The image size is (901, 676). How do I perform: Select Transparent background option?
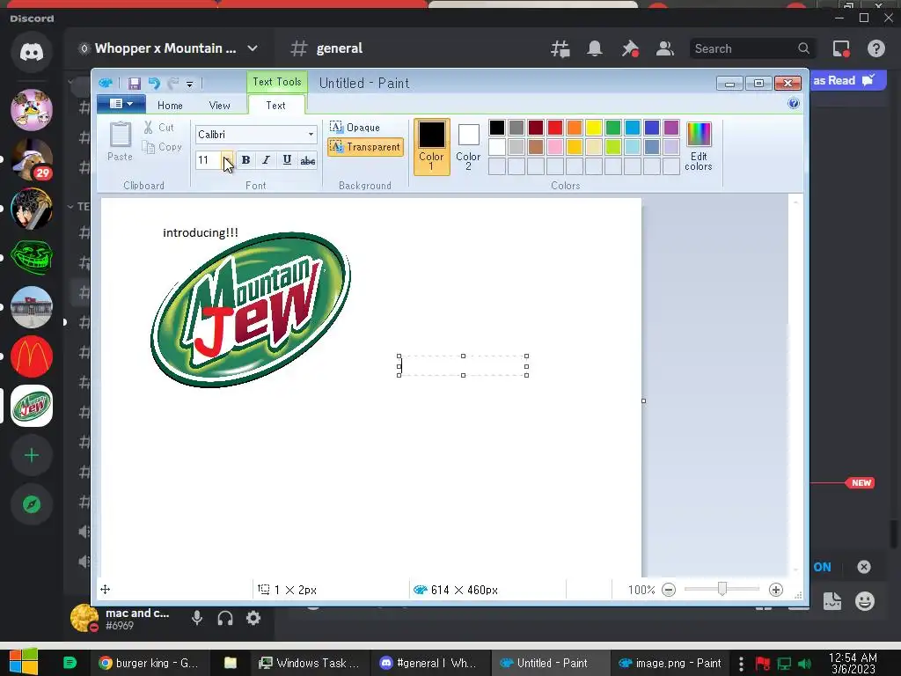(x=365, y=147)
